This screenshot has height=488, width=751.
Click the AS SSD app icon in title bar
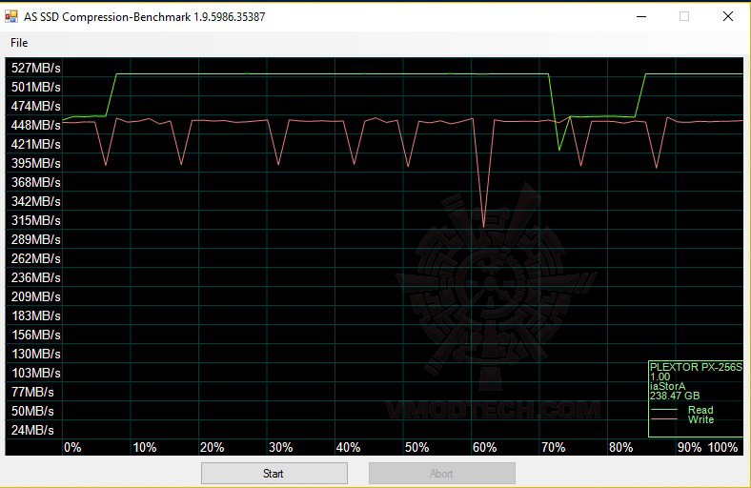[11, 17]
